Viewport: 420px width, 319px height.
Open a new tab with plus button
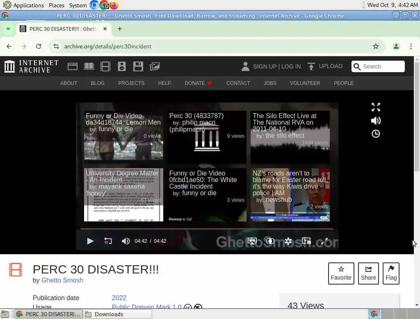point(119,29)
